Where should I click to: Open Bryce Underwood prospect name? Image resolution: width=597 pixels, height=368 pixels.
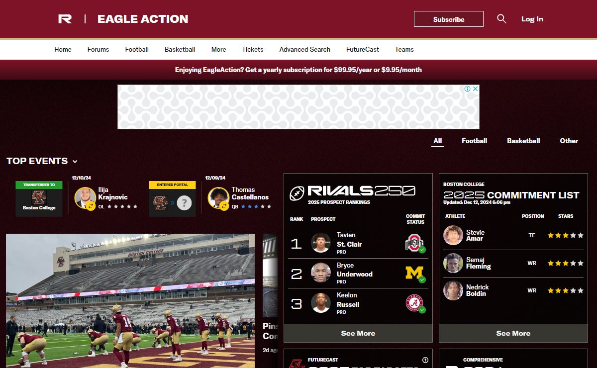pyautogui.click(x=355, y=270)
